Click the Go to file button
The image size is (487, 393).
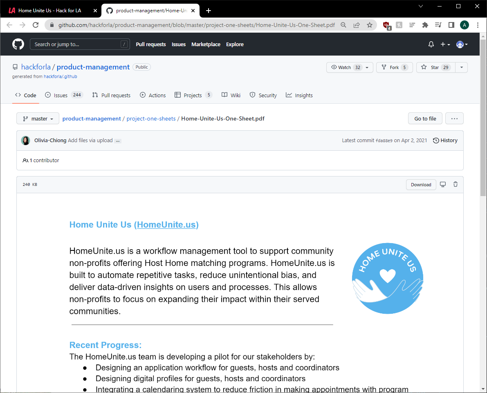pyautogui.click(x=425, y=118)
